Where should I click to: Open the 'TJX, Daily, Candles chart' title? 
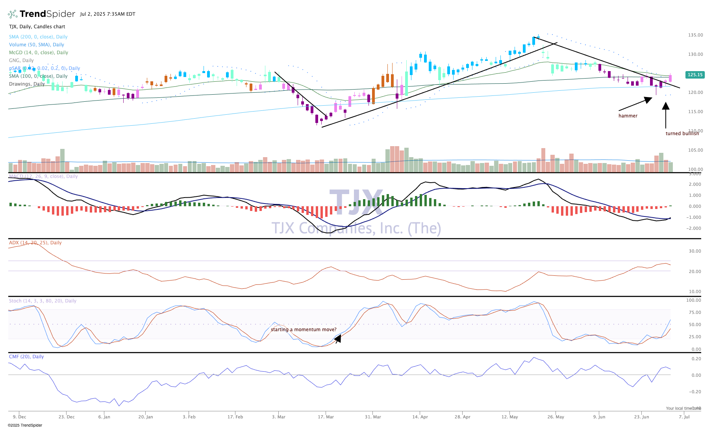(x=37, y=27)
